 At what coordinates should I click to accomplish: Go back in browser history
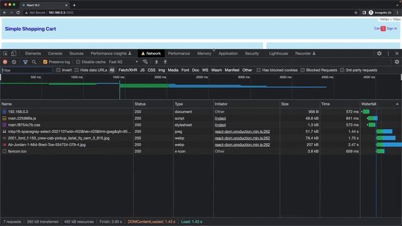click(4, 13)
